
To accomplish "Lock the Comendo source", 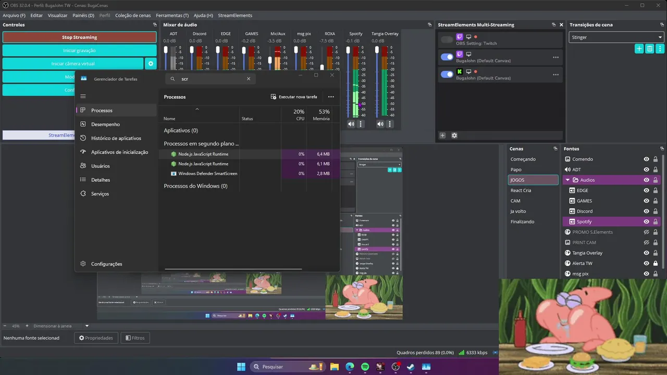I will (656, 159).
